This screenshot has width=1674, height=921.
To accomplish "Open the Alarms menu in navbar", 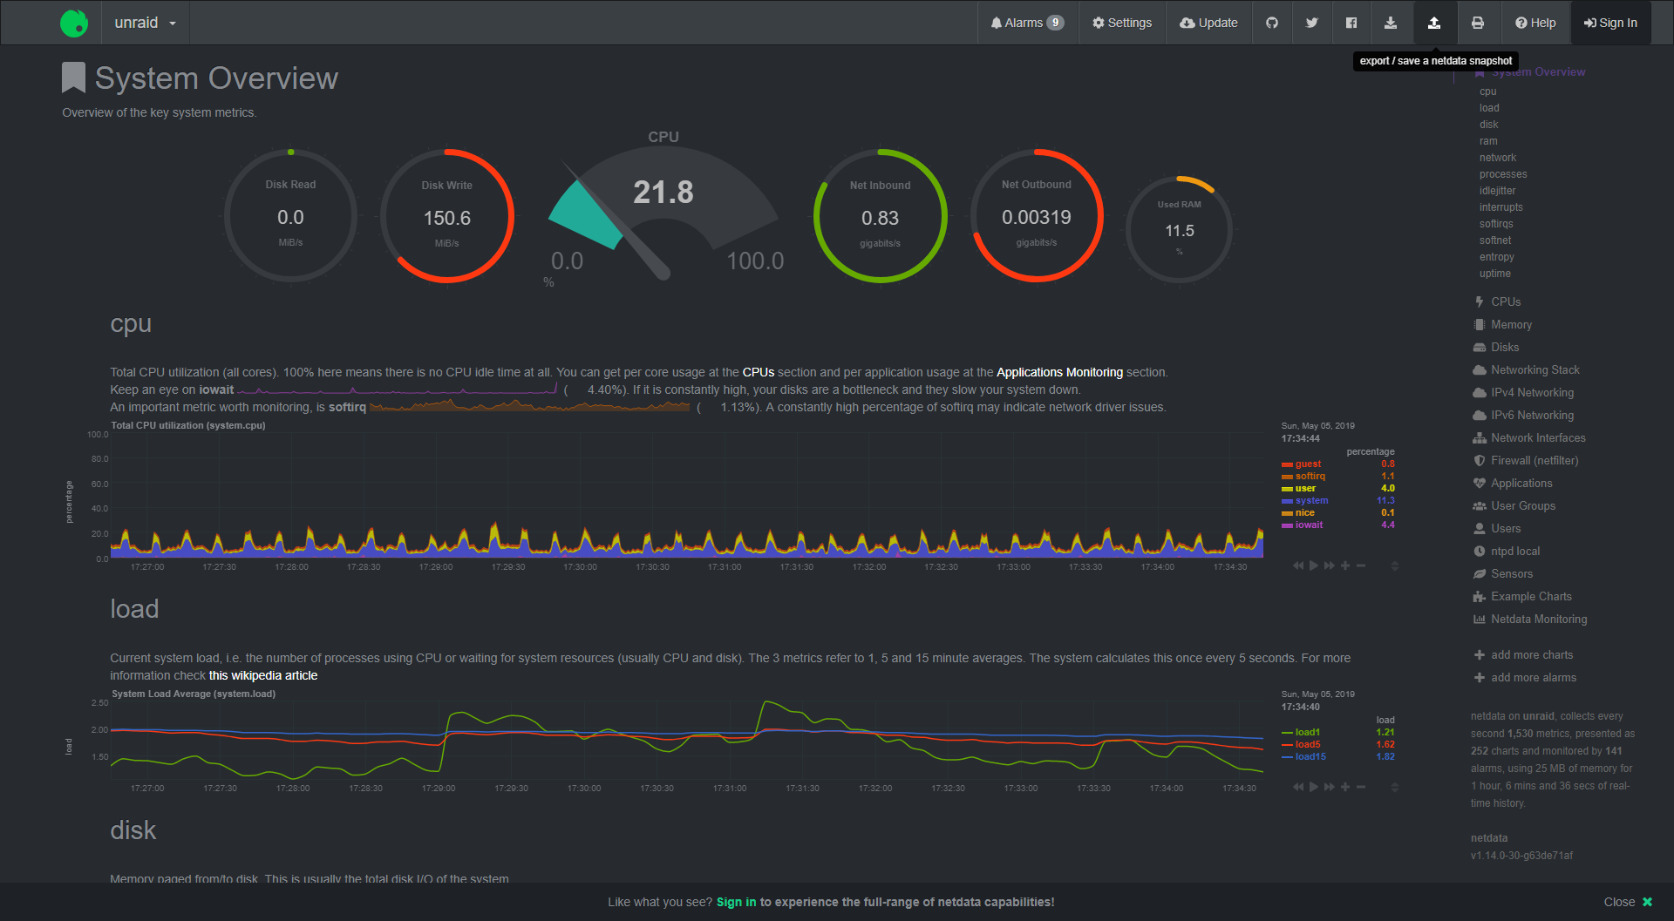I will 1026,23.
